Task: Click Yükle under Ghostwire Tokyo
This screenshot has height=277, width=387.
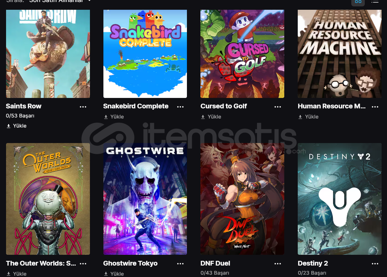Action: (x=114, y=274)
